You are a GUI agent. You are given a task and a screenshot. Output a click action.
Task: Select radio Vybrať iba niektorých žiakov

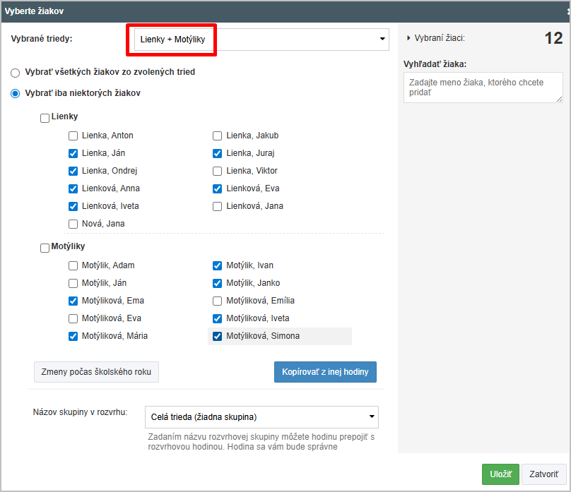(x=15, y=93)
